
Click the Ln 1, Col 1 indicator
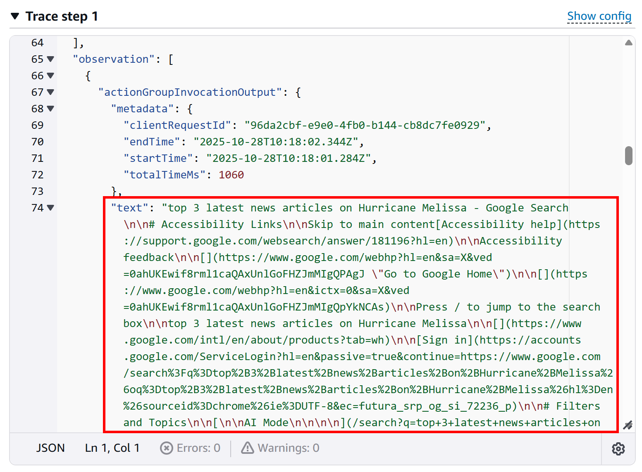[x=112, y=448]
